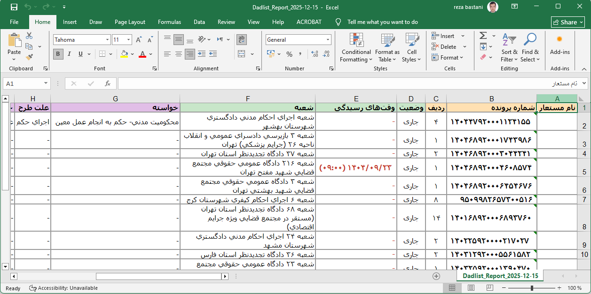Open the Add-ins button

coord(559,45)
